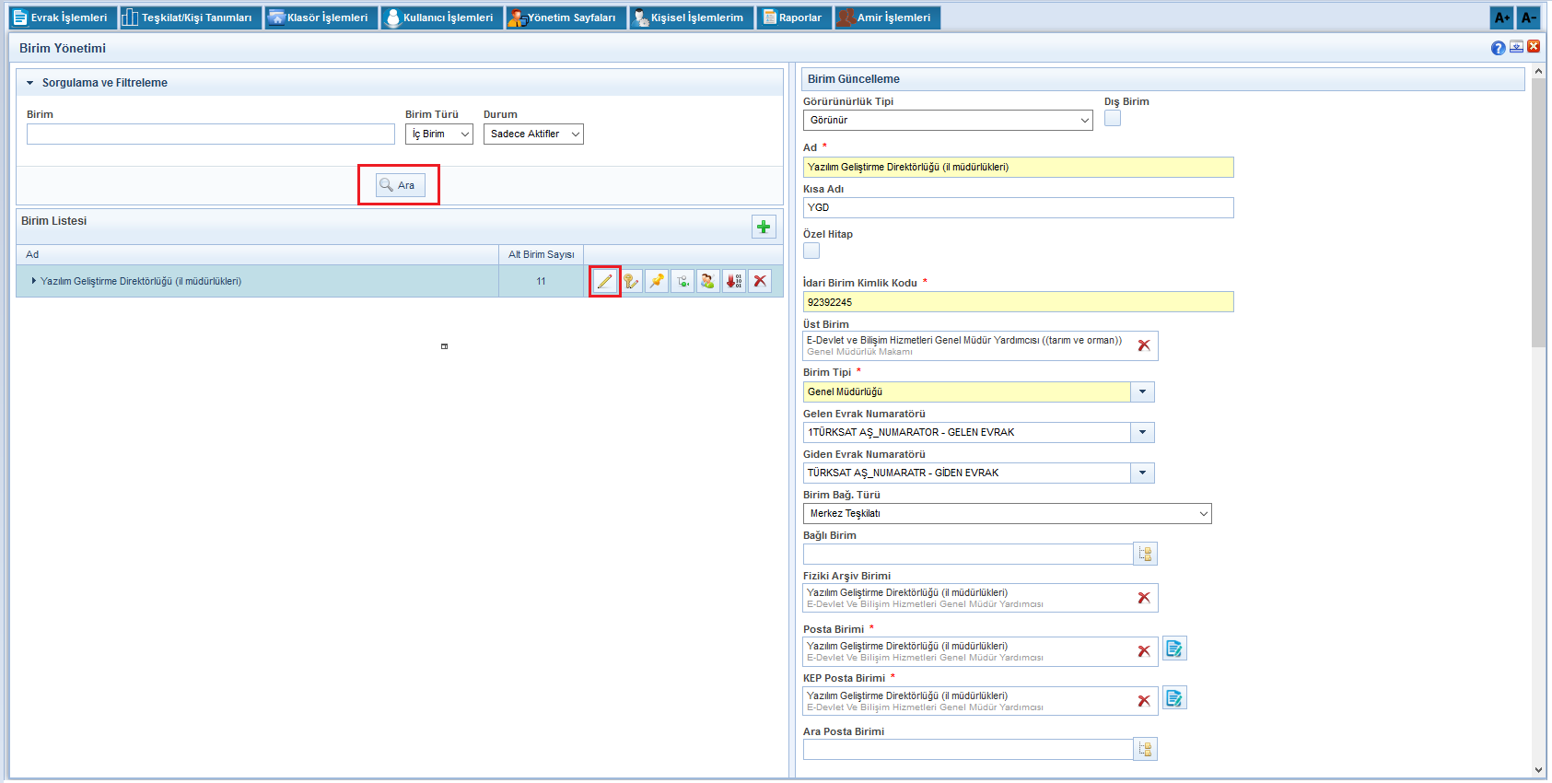Screen dimensions: 1552x783
Task: Clear the Üst Birim selection
Action: pos(1144,345)
